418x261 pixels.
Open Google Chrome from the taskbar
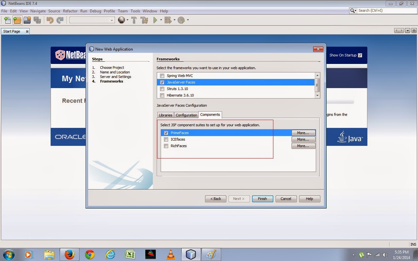pos(90,254)
